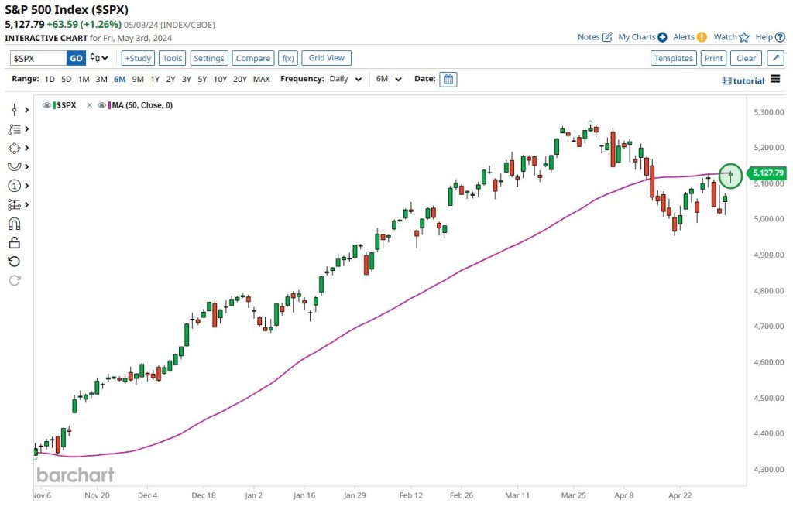Open the 6M period dropdown
Image resolution: width=793 pixels, height=510 pixels.
tap(389, 79)
